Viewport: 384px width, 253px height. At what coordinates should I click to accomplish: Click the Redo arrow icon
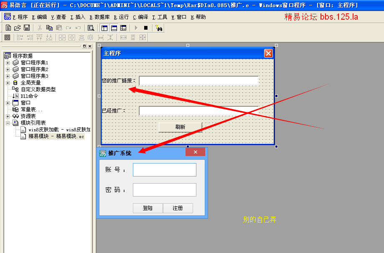[69, 28]
